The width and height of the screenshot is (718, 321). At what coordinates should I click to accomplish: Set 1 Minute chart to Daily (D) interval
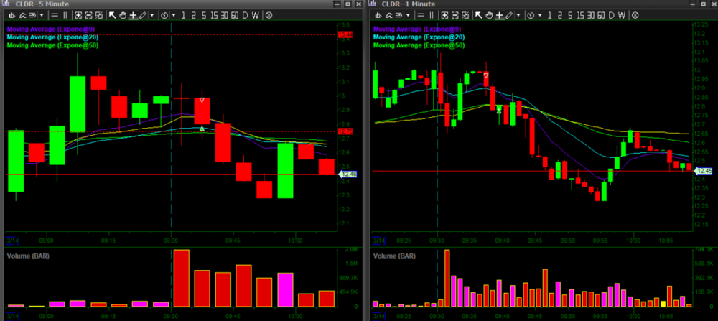click(610, 14)
